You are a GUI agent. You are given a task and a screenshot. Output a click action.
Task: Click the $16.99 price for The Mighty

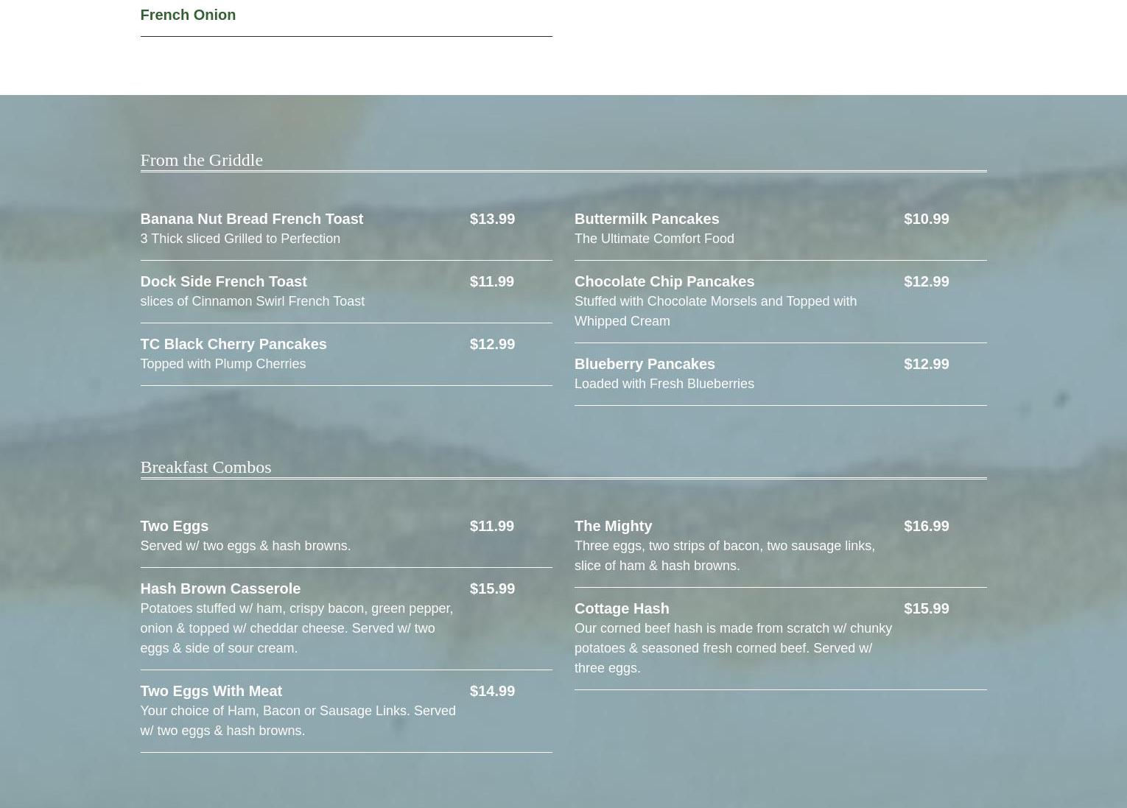(x=926, y=526)
